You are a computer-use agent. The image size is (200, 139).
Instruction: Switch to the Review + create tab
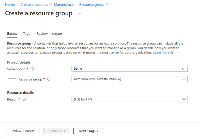pos(49,34)
